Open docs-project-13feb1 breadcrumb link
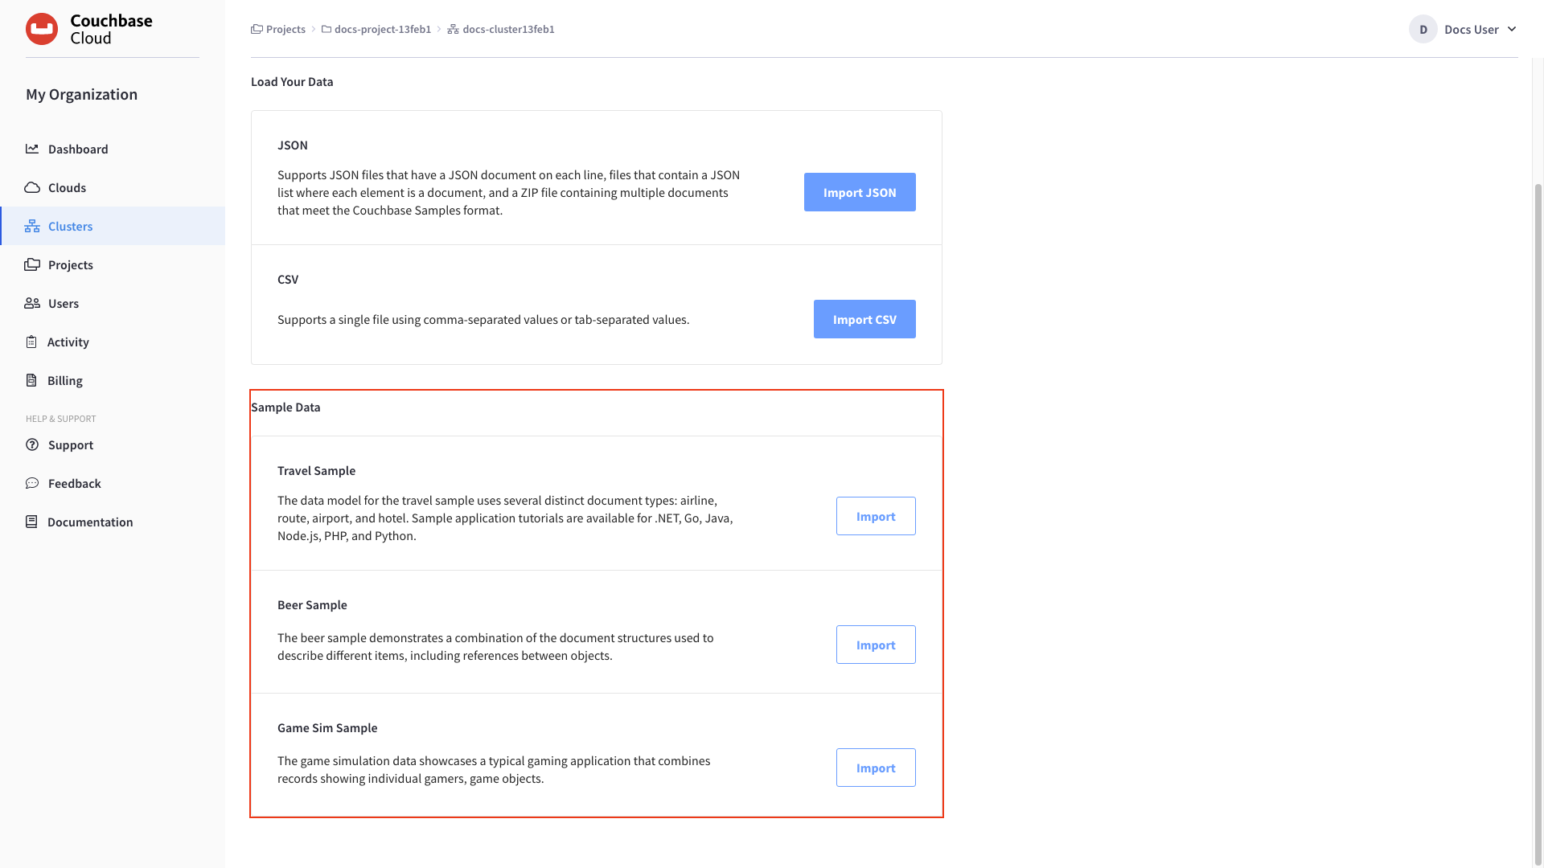 (382, 29)
